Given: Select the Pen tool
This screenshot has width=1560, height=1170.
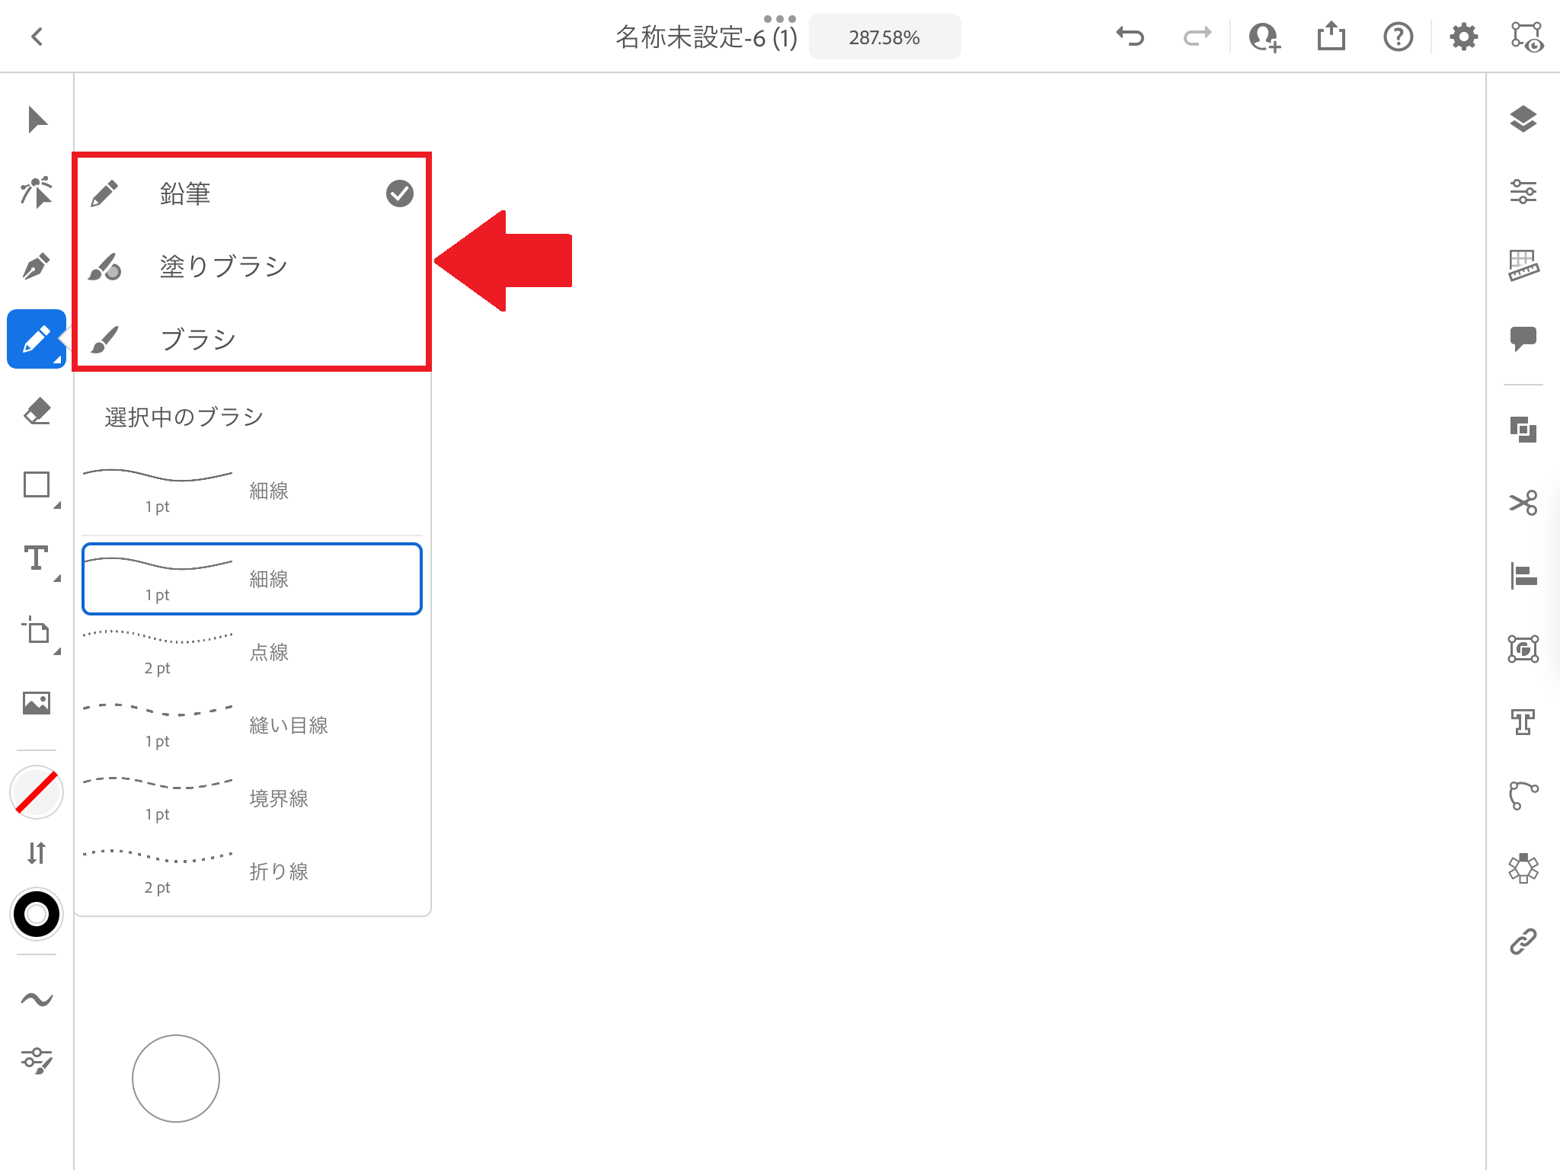Looking at the screenshot, I should (x=37, y=267).
